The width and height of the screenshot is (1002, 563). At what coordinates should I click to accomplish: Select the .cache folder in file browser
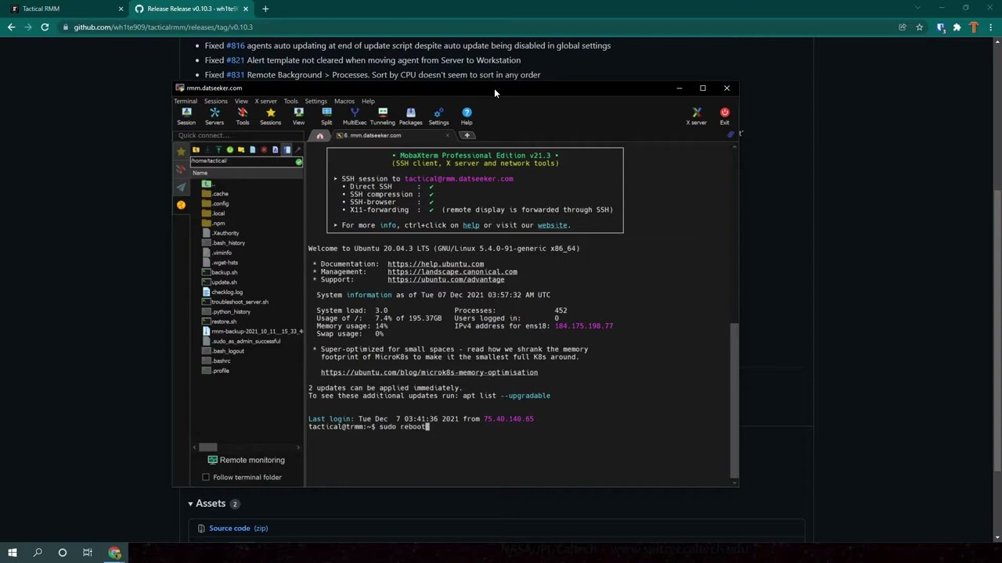click(x=215, y=194)
